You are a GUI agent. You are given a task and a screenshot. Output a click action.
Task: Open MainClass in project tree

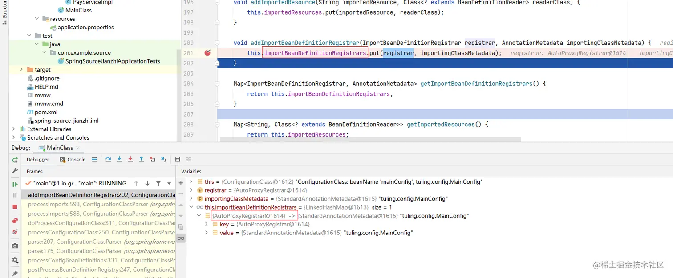[x=78, y=10]
